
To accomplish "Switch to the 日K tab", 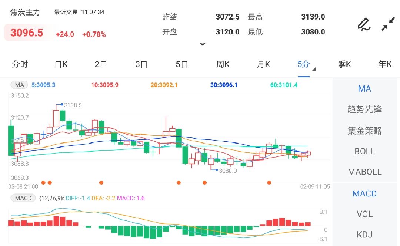I will coord(61,64).
